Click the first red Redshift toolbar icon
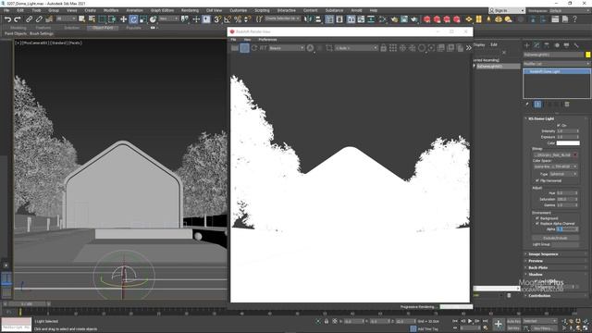The width and height of the screenshot is (592, 333). (427, 19)
